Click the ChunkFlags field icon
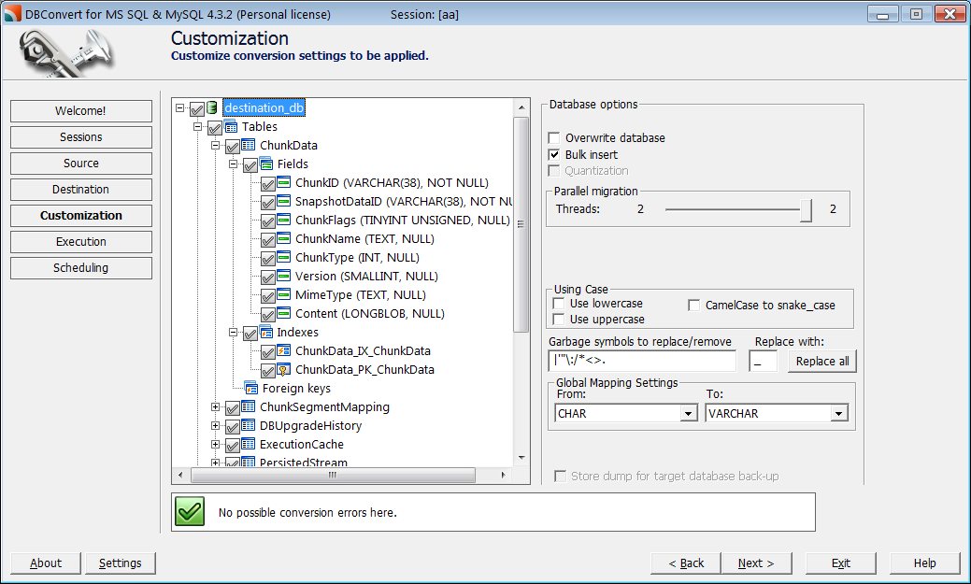Viewport: 971px width, 584px height. (x=283, y=220)
